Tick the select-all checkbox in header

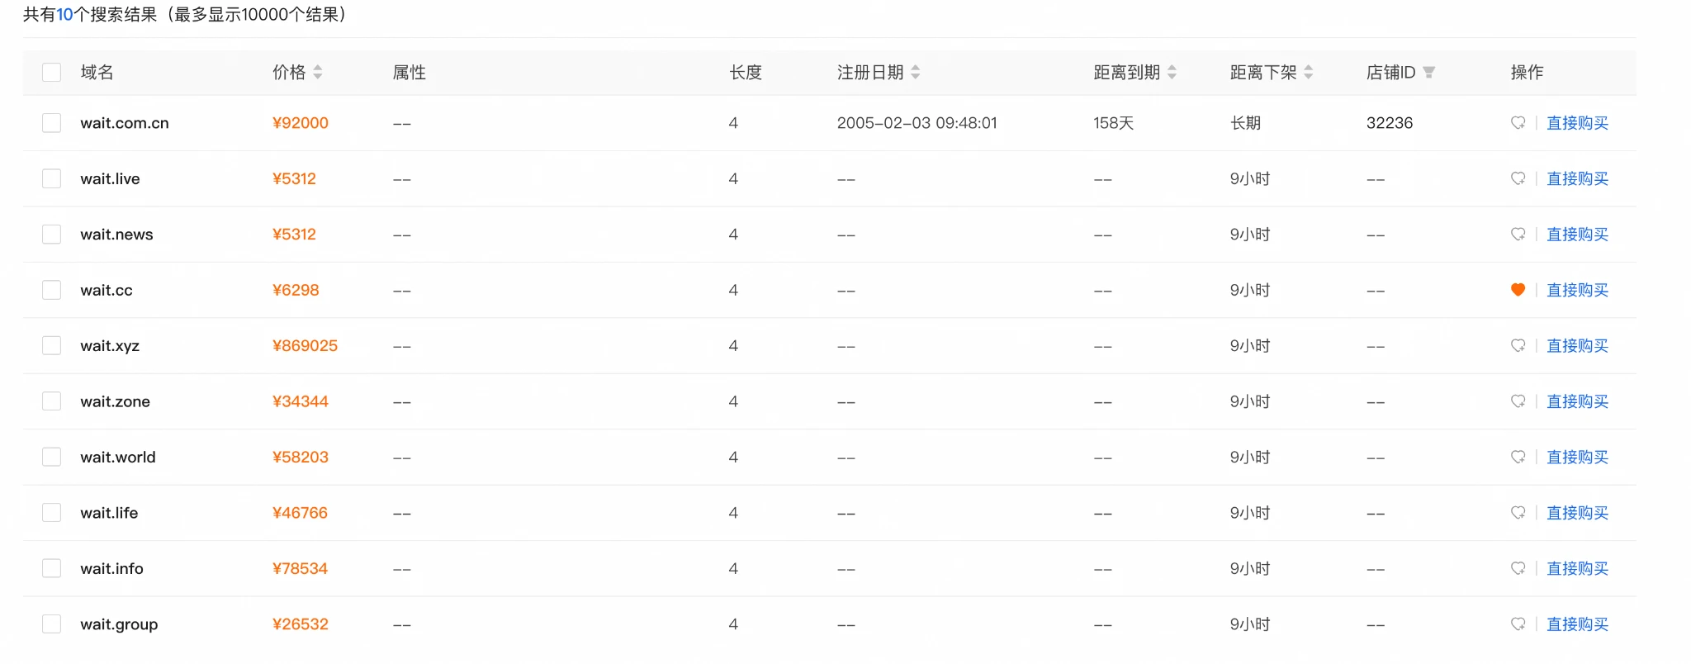click(x=52, y=73)
